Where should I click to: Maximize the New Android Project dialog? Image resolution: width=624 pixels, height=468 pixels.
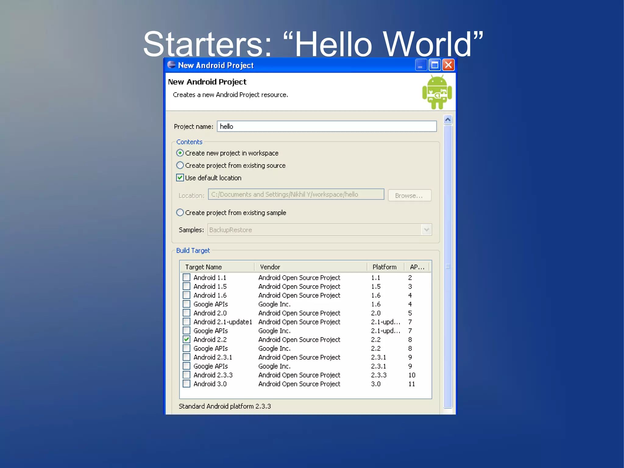(x=435, y=65)
